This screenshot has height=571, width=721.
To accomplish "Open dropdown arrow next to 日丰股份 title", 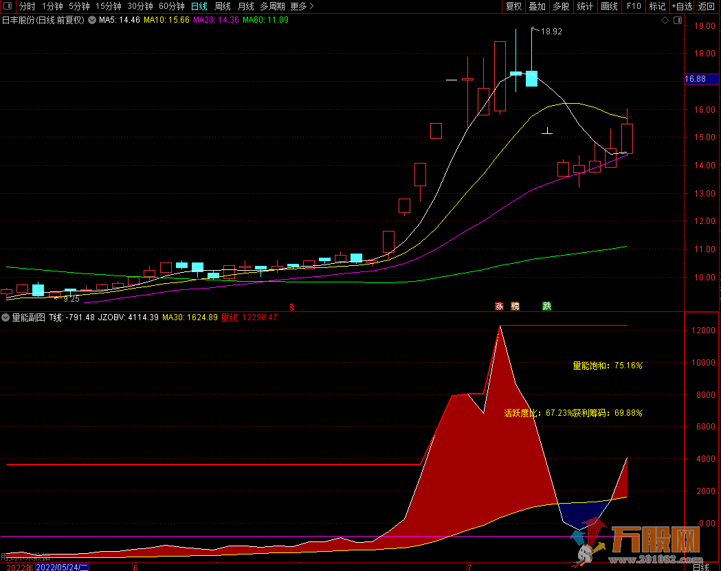I will coord(92,20).
